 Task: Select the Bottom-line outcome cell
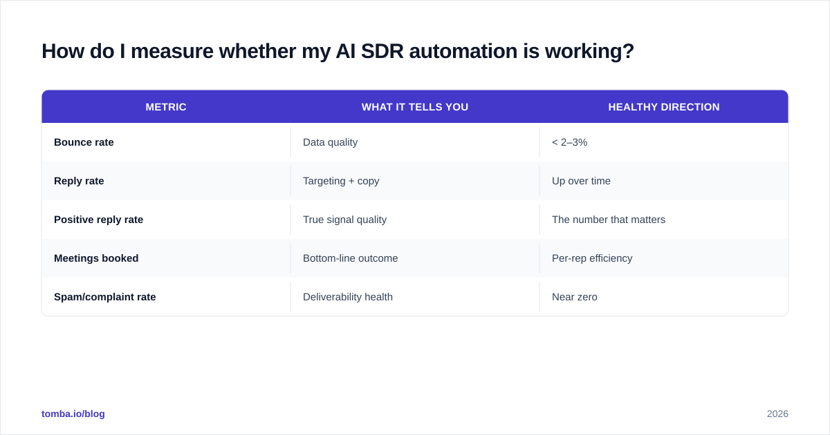[x=415, y=258]
